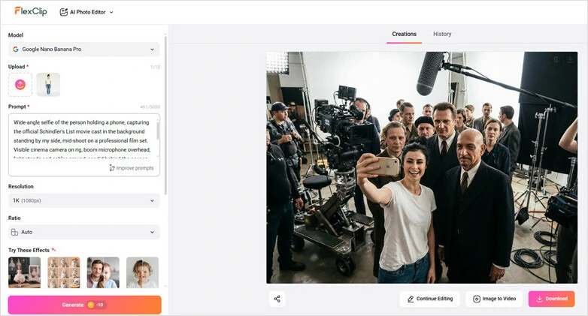Click Continue Editing button
This screenshot has width=588, height=316.
pyautogui.click(x=430, y=299)
